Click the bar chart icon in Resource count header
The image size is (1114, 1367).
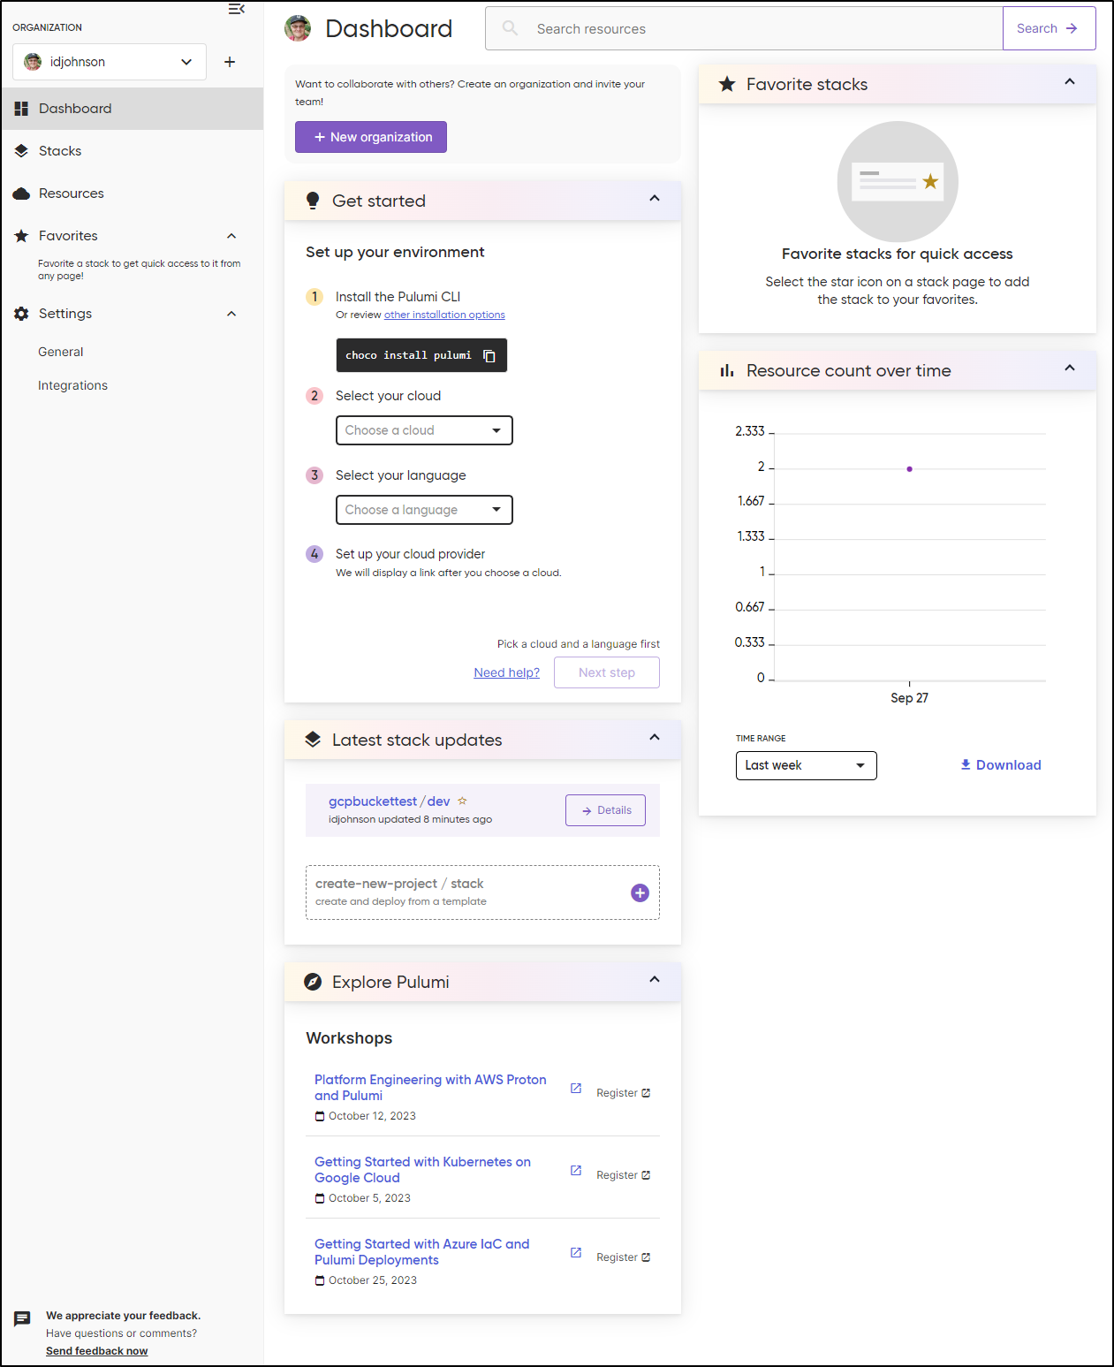[727, 370]
